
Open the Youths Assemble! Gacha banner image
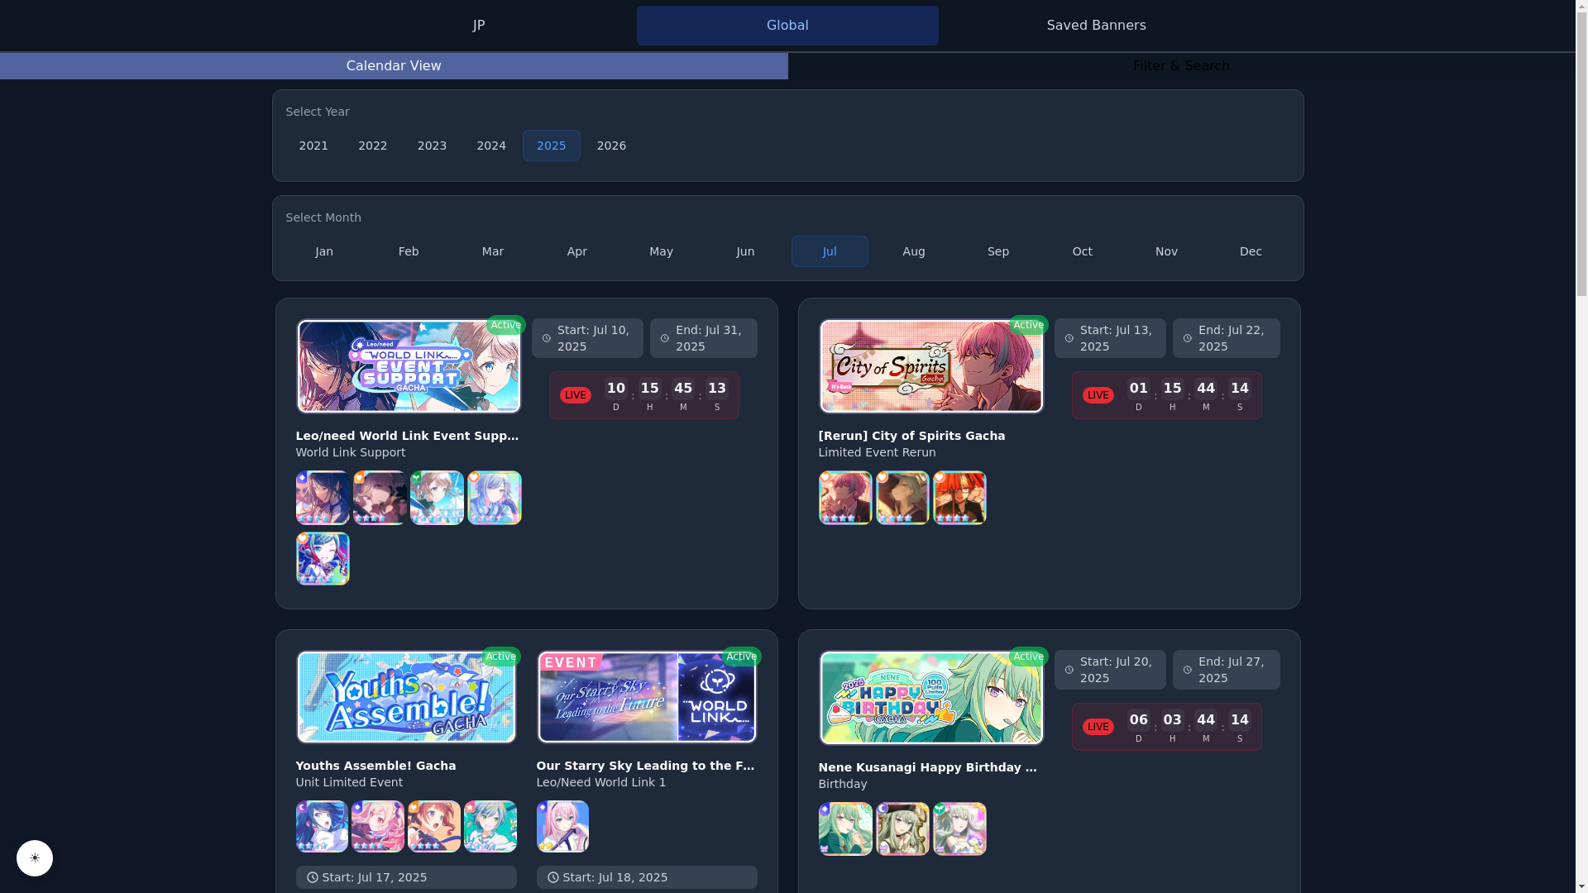coord(406,697)
